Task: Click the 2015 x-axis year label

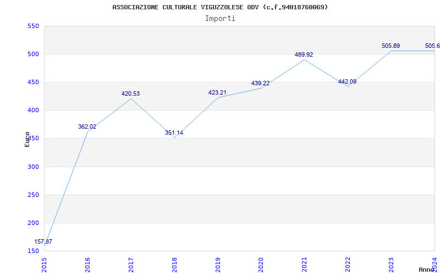Action: (x=44, y=265)
